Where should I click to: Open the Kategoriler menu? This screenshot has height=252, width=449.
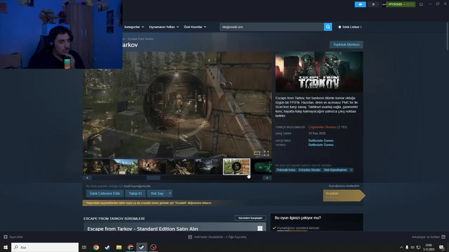click(x=134, y=27)
